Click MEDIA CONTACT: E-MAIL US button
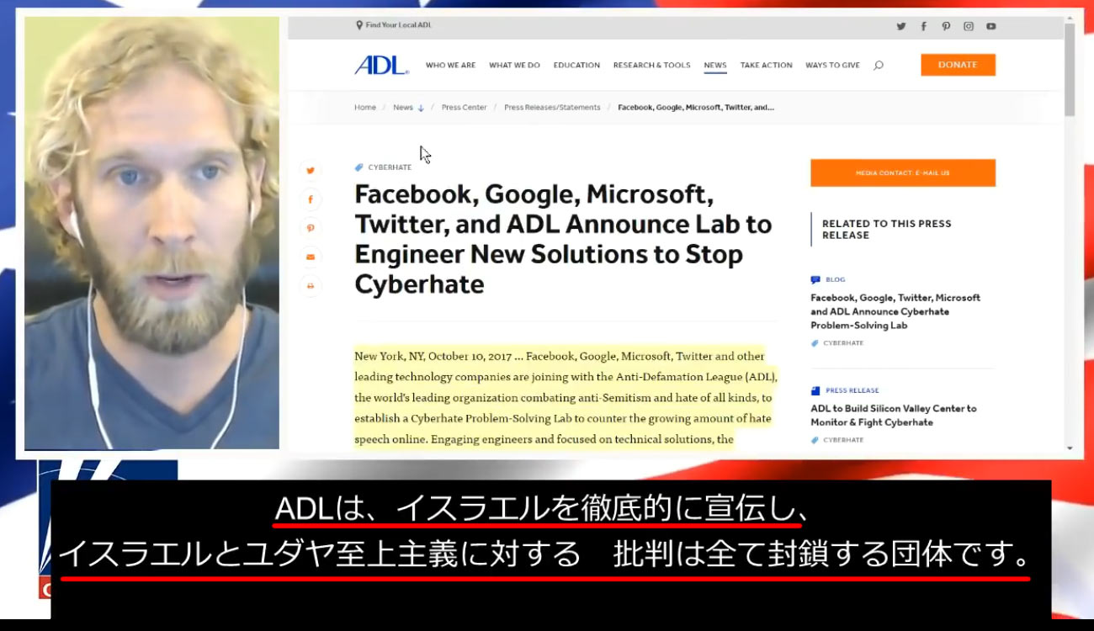This screenshot has height=631, width=1094. [903, 172]
